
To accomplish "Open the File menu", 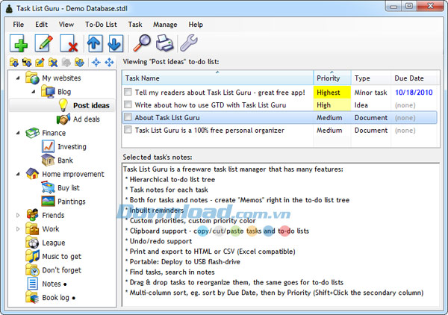I will point(18,25).
